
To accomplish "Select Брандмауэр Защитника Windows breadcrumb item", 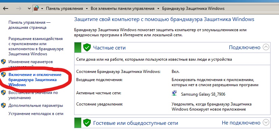I will coord(193,8).
